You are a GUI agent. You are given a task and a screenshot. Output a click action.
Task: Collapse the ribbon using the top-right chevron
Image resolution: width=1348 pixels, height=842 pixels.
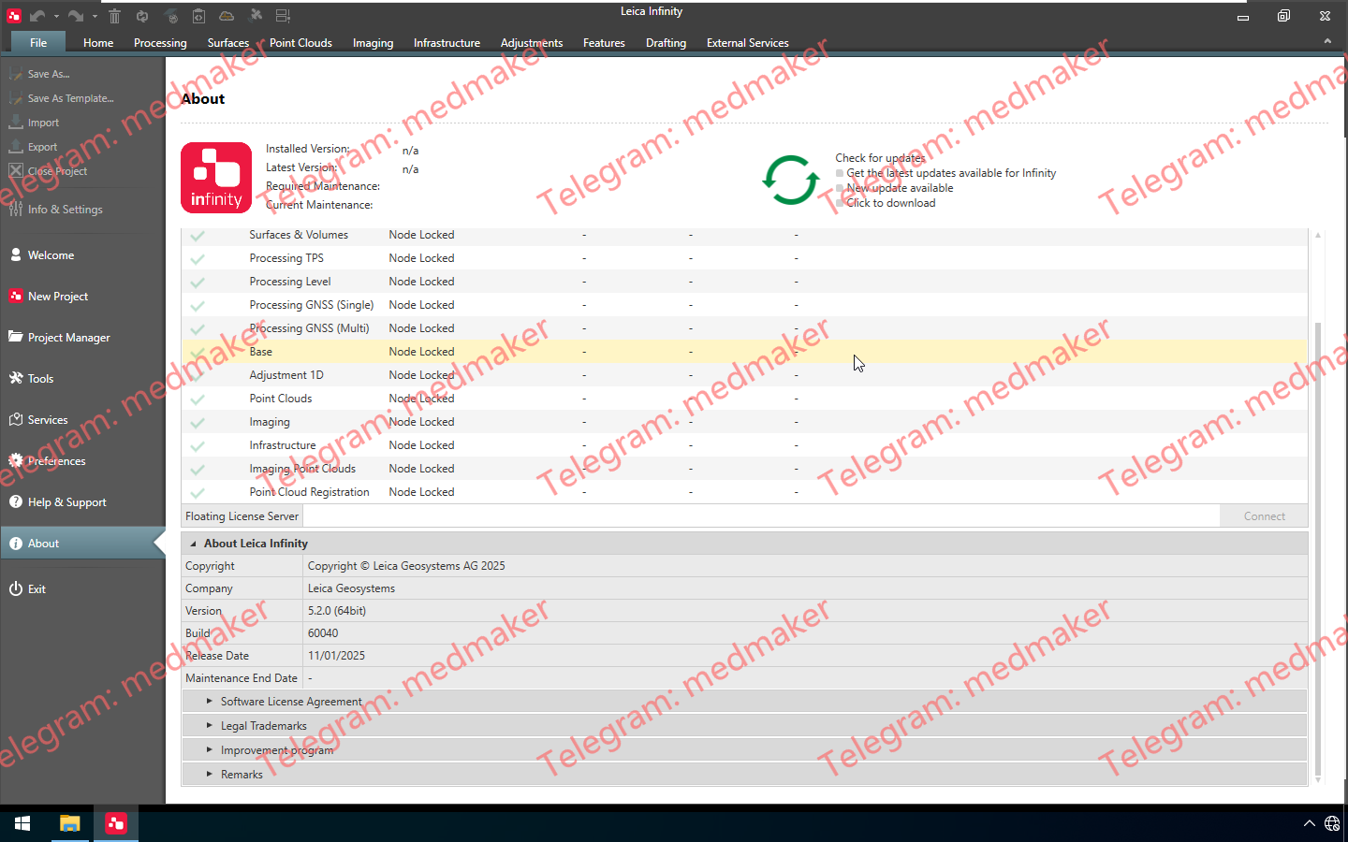1326,41
